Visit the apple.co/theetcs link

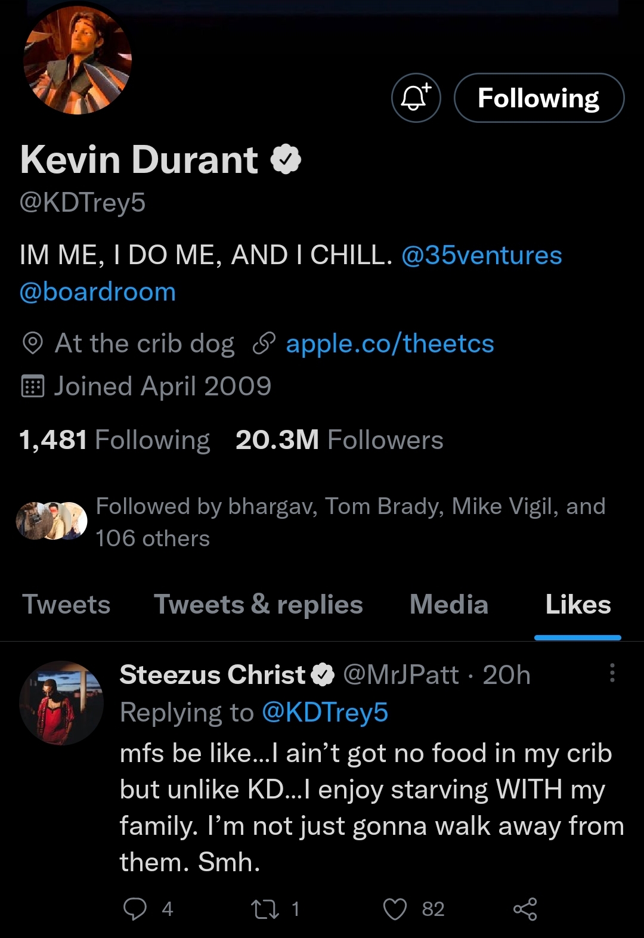click(x=390, y=343)
